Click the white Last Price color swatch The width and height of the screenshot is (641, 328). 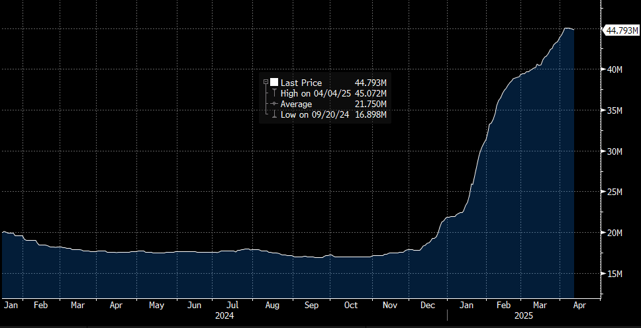pyautogui.click(x=273, y=83)
